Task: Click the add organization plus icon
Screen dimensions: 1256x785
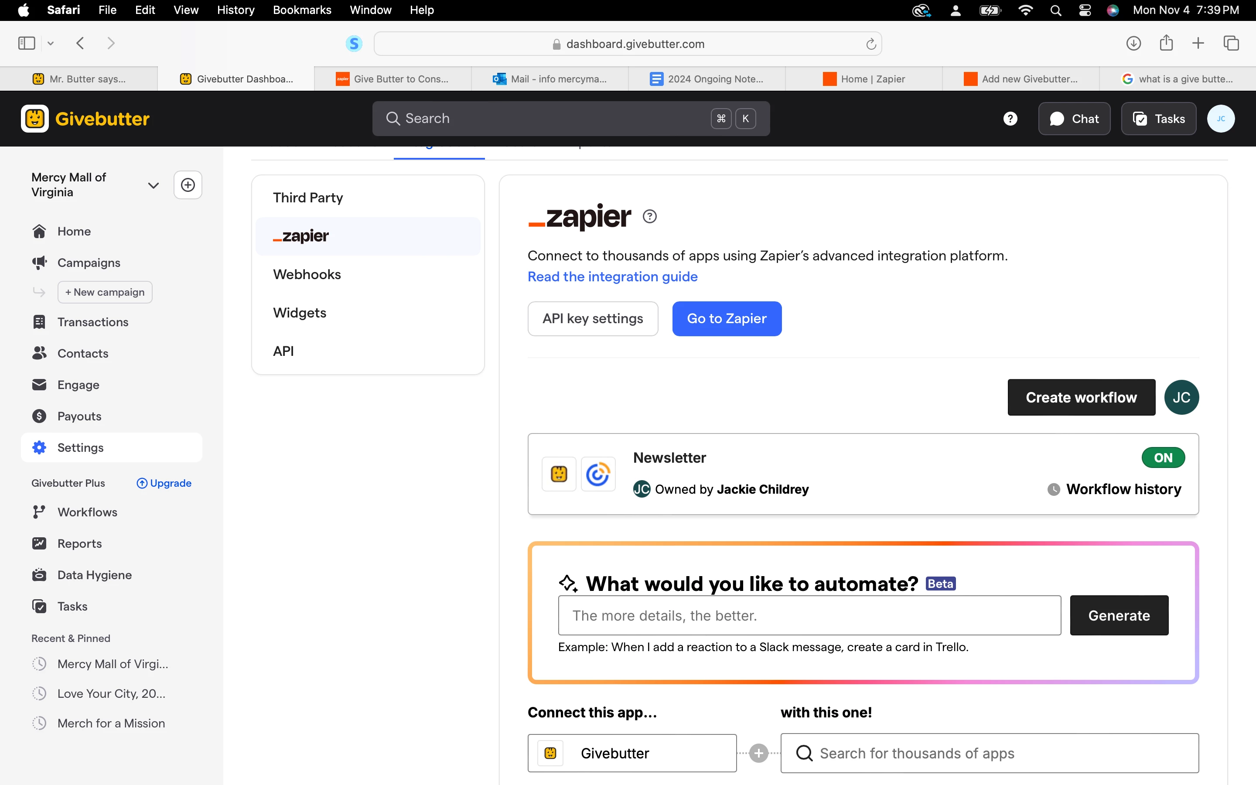Action: tap(188, 185)
